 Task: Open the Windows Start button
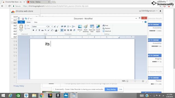(3, 96)
